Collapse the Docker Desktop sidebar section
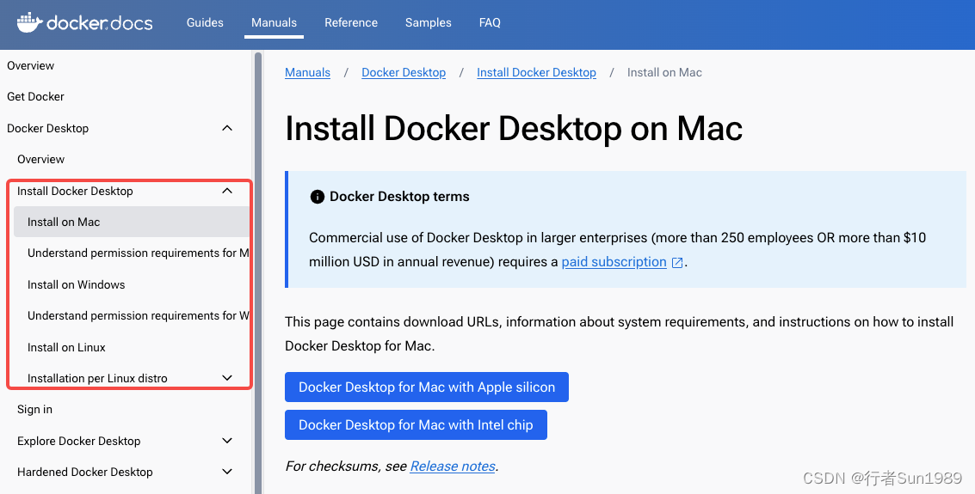975x494 pixels. 227,128
